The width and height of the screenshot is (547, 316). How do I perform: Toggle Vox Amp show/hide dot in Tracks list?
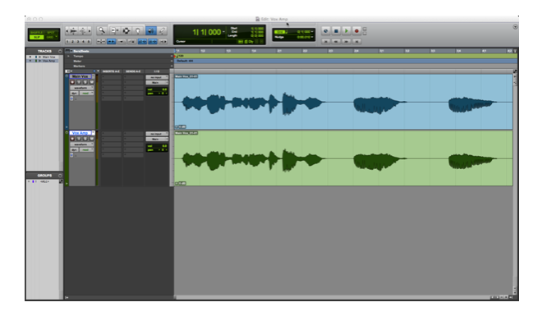tap(30, 61)
